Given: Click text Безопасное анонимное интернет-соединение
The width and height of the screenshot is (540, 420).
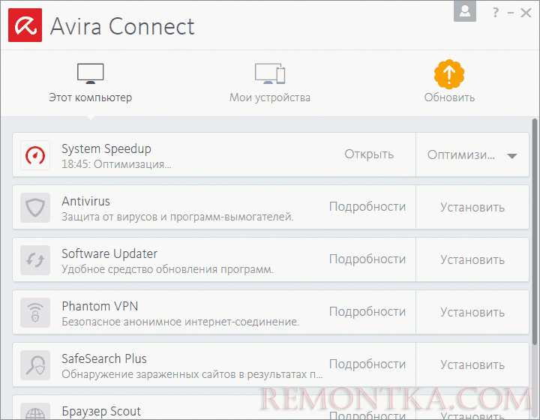Looking at the screenshot, I should (181, 322).
